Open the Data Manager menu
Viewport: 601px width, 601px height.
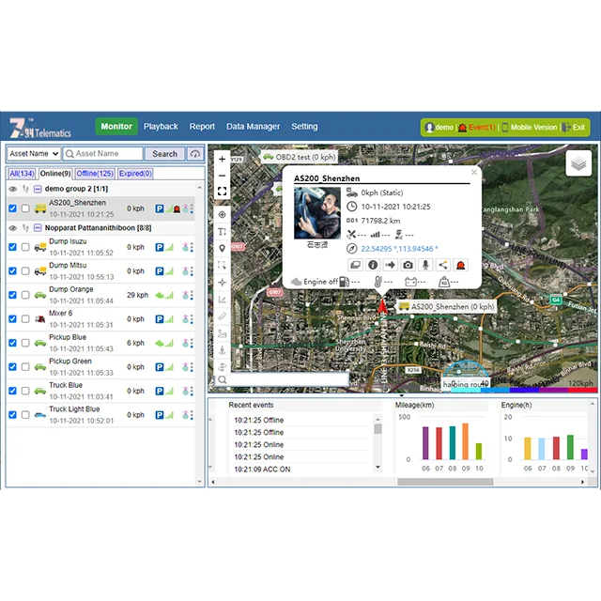point(253,127)
